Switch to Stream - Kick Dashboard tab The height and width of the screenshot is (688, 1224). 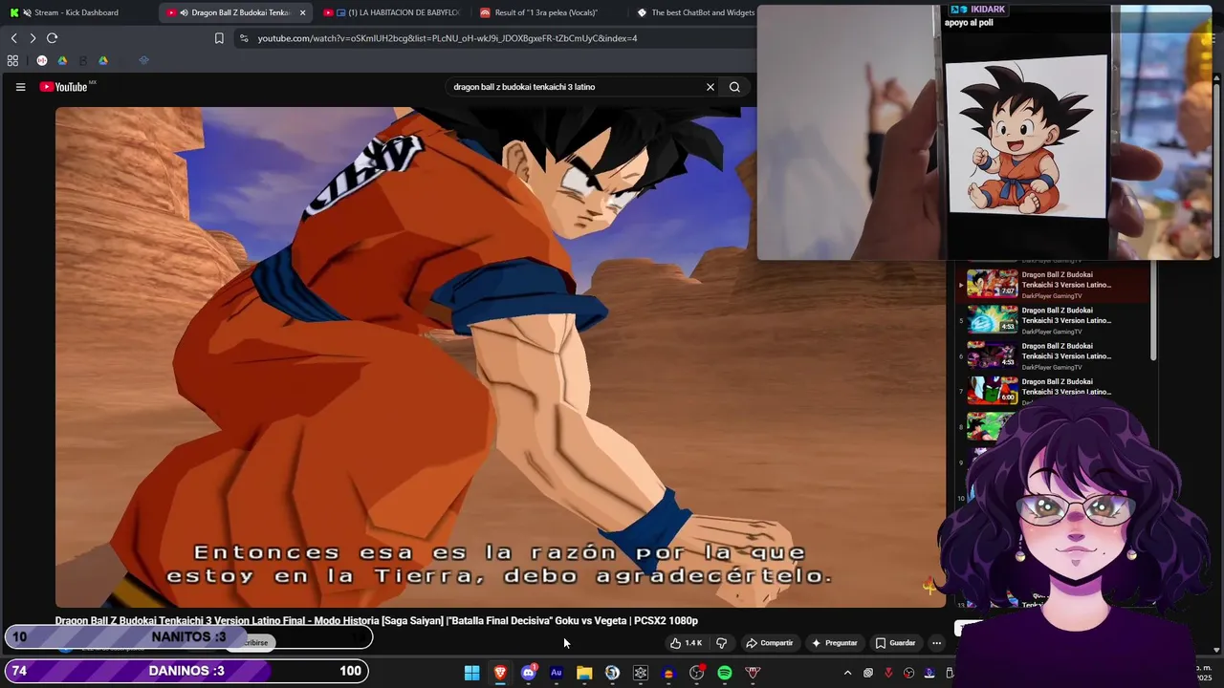click(x=76, y=12)
